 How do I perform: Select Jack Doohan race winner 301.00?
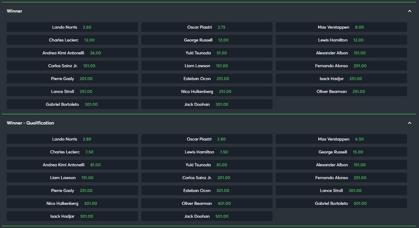pos(207,105)
